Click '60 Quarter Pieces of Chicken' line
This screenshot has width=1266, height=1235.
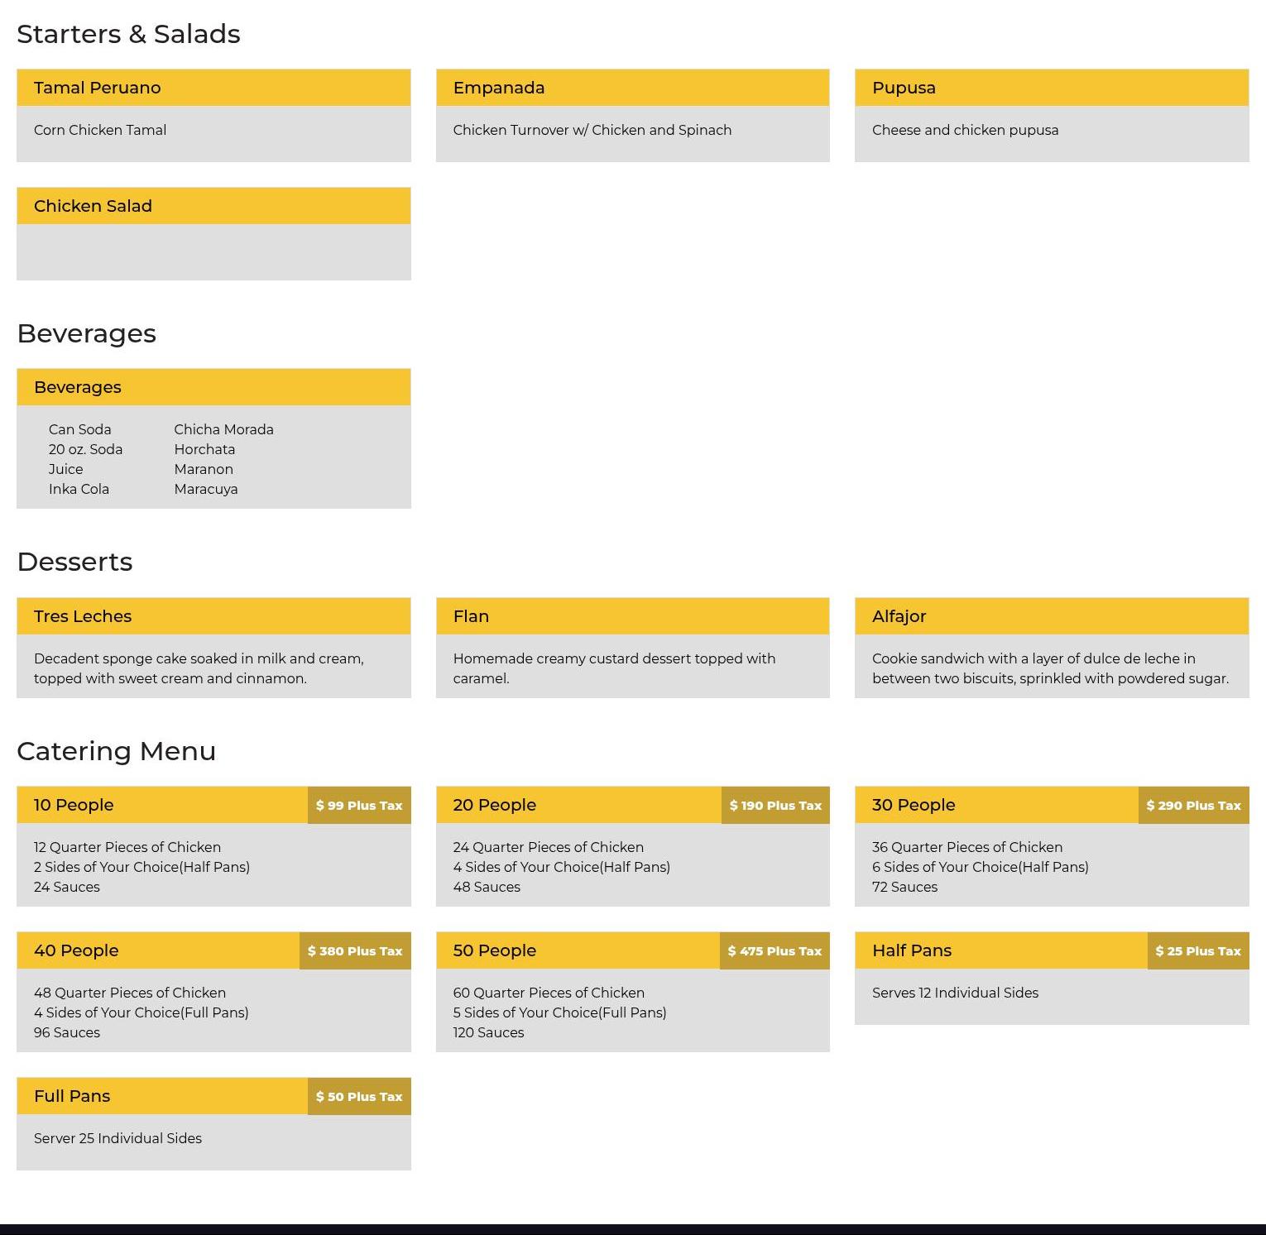549,993
